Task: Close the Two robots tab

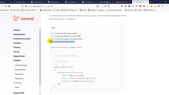Action: pyautogui.click(x=96, y=2)
